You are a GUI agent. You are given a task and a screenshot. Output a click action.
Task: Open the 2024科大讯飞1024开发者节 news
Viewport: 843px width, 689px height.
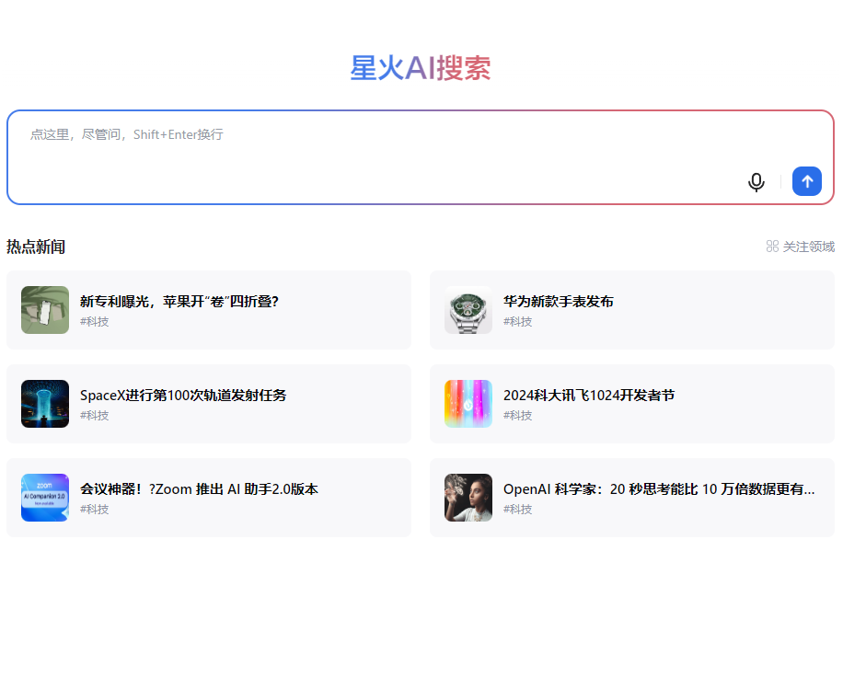click(631, 404)
